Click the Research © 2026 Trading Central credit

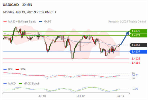127,22
